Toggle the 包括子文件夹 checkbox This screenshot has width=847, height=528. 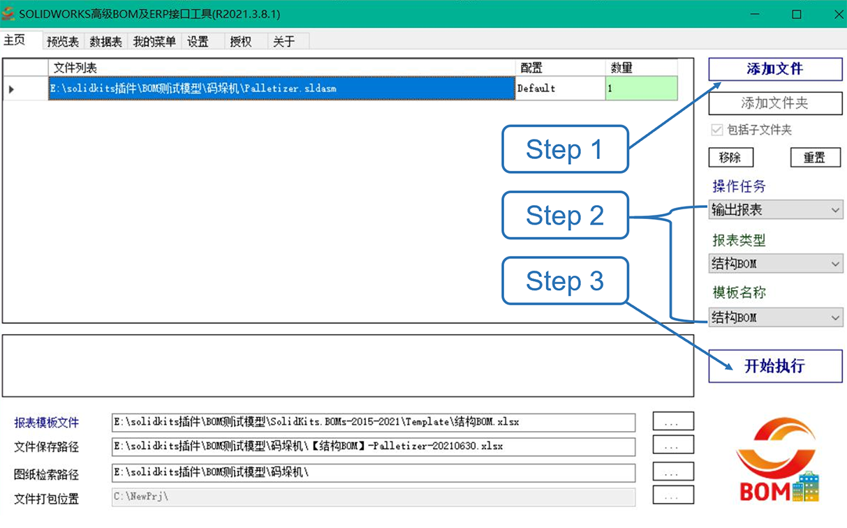[716, 130]
